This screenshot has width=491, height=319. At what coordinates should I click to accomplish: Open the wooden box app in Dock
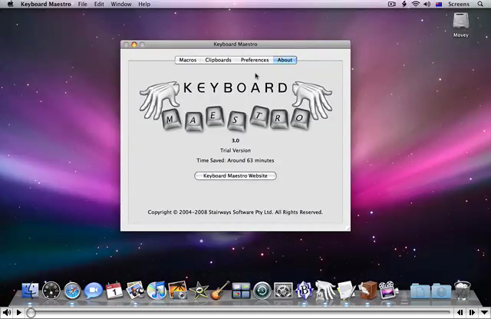click(367, 291)
